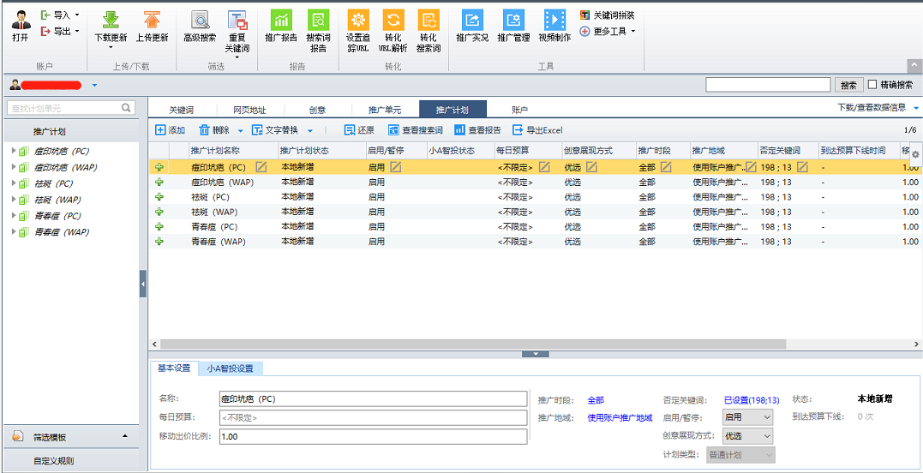Screen dimensions: 923x473
Task: Switch to the 网页地址 tab
Action: (x=249, y=110)
